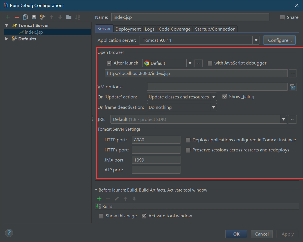Copy configuration icon in toolbar
This screenshot has width=303, height=242.
[x=25, y=17]
